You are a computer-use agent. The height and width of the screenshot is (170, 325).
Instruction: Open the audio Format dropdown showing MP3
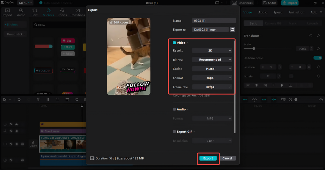coord(212,118)
